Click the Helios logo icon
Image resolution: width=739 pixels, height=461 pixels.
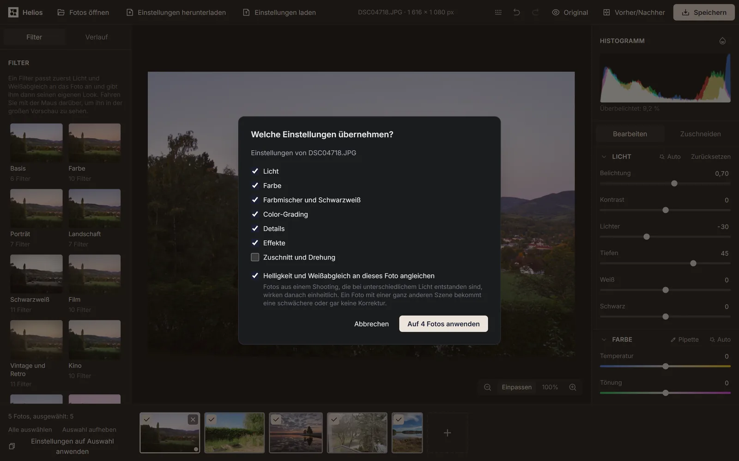tap(13, 12)
